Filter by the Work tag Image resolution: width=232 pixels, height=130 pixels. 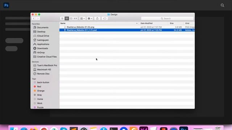click(40, 103)
